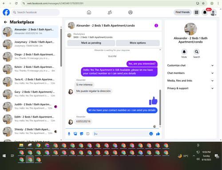Click the chat header title Alexander - 2 Beds

pyautogui.click(x=105, y=25)
